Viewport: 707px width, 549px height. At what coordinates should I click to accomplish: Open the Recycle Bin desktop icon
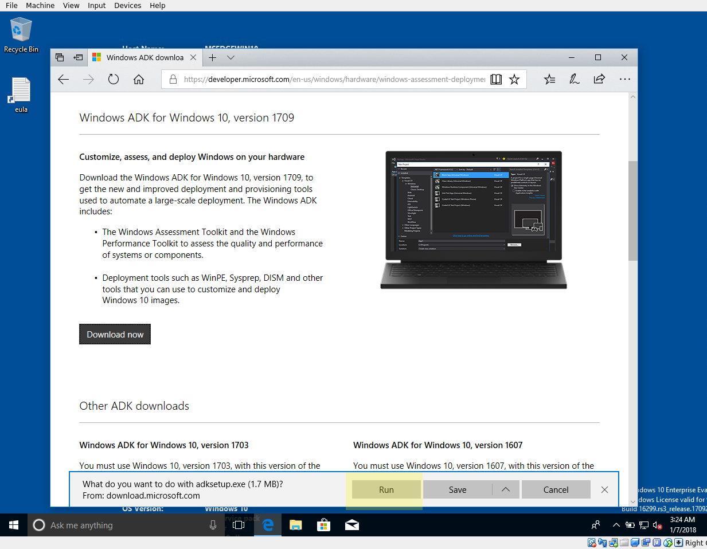[21, 35]
